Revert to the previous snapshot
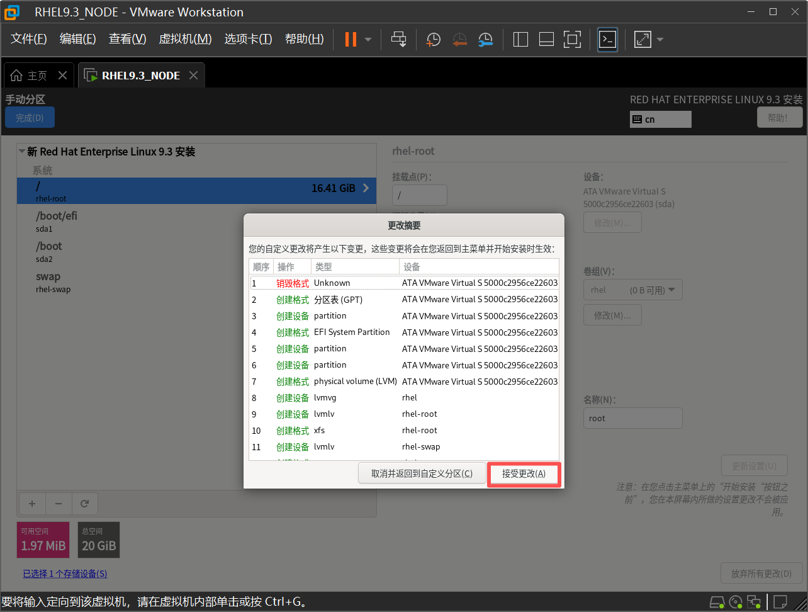Screen dimensions: 808x612 [459, 40]
